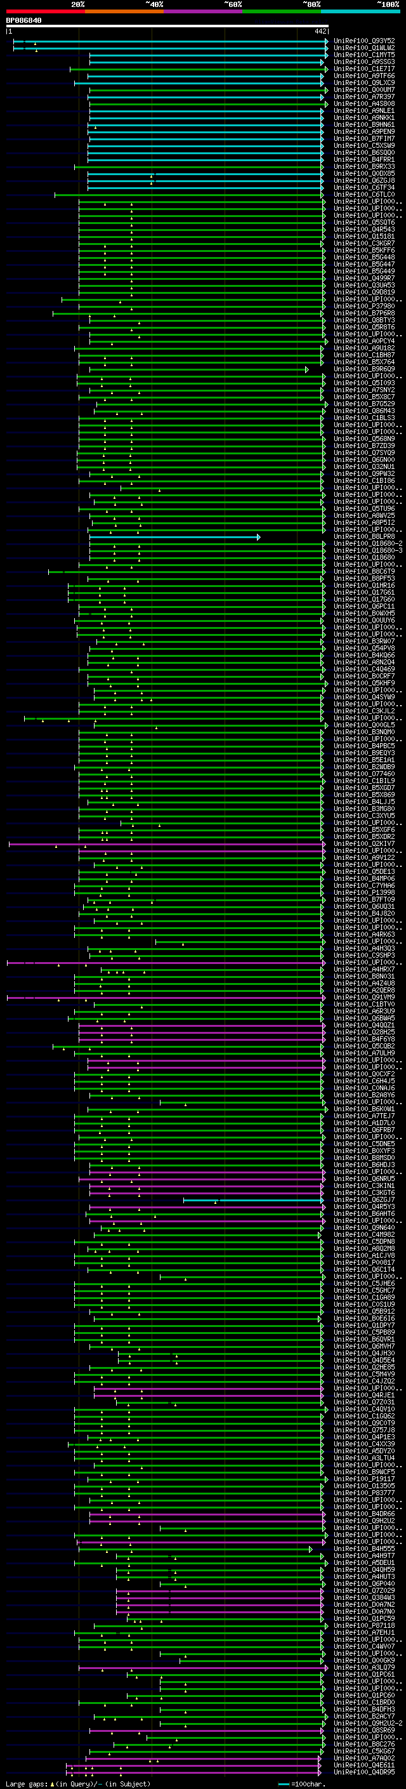Select the UniRef100_Q4RJE1 label

coord(364,1396)
